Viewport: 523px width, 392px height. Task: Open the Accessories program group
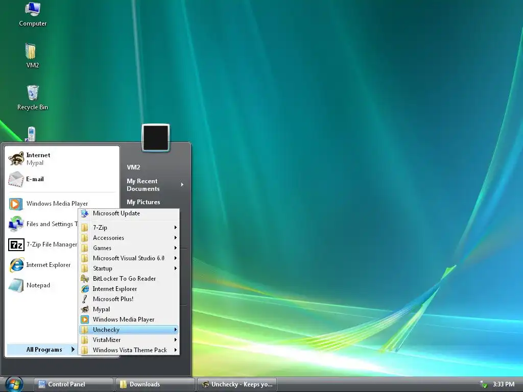point(129,238)
